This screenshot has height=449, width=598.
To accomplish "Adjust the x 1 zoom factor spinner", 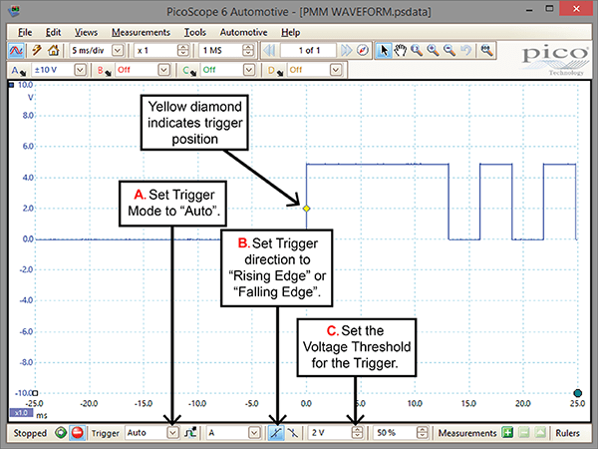I will (183, 51).
